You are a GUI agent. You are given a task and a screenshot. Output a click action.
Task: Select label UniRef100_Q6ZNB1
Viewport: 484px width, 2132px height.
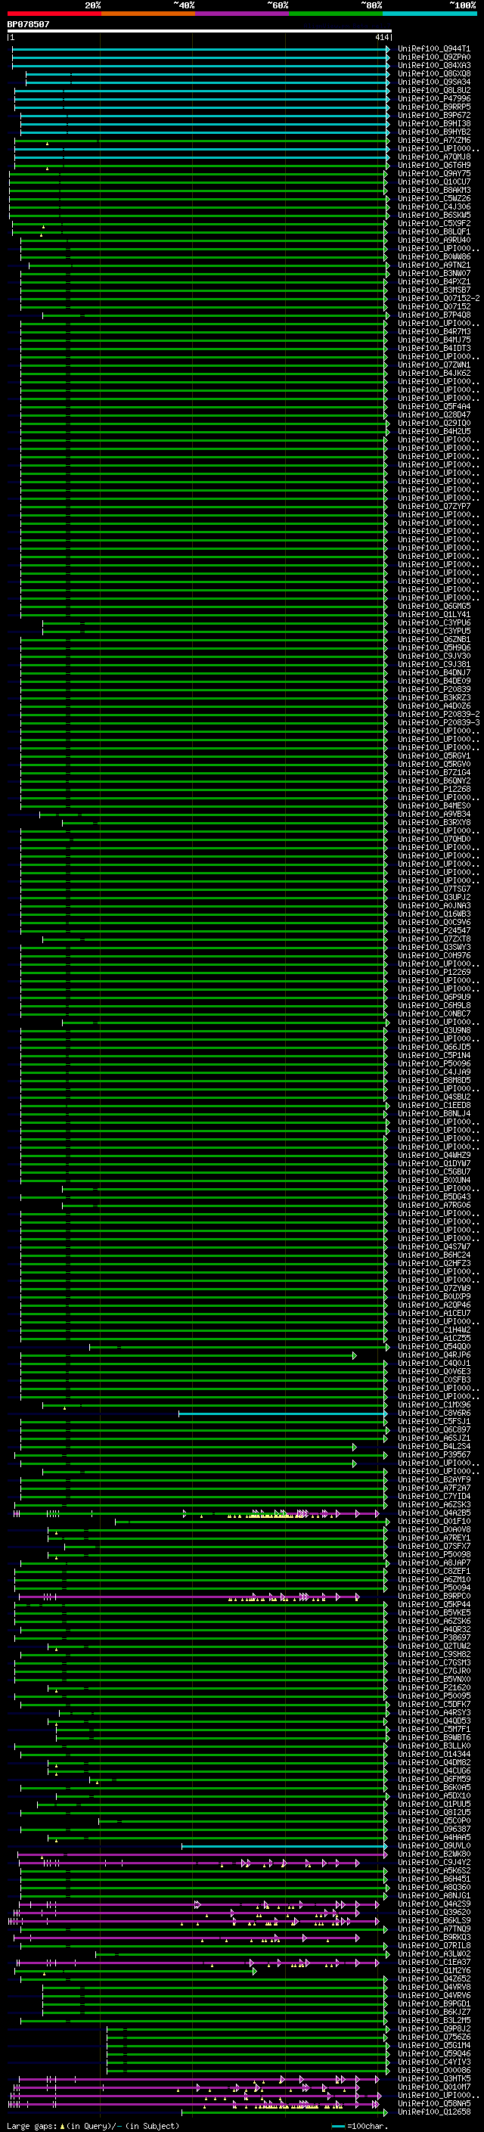(x=433, y=639)
